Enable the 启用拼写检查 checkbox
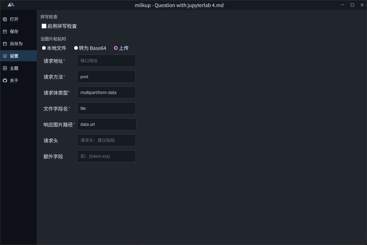Image resolution: width=367 pixels, height=245 pixels. pos(44,26)
